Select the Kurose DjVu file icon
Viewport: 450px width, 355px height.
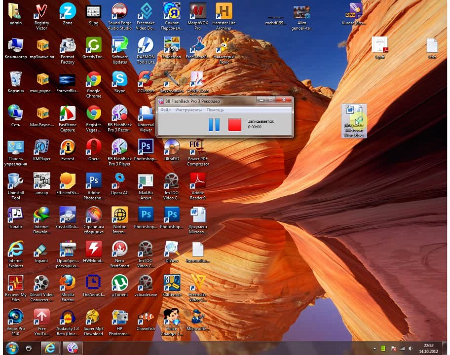pyautogui.click(x=354, y=14)
